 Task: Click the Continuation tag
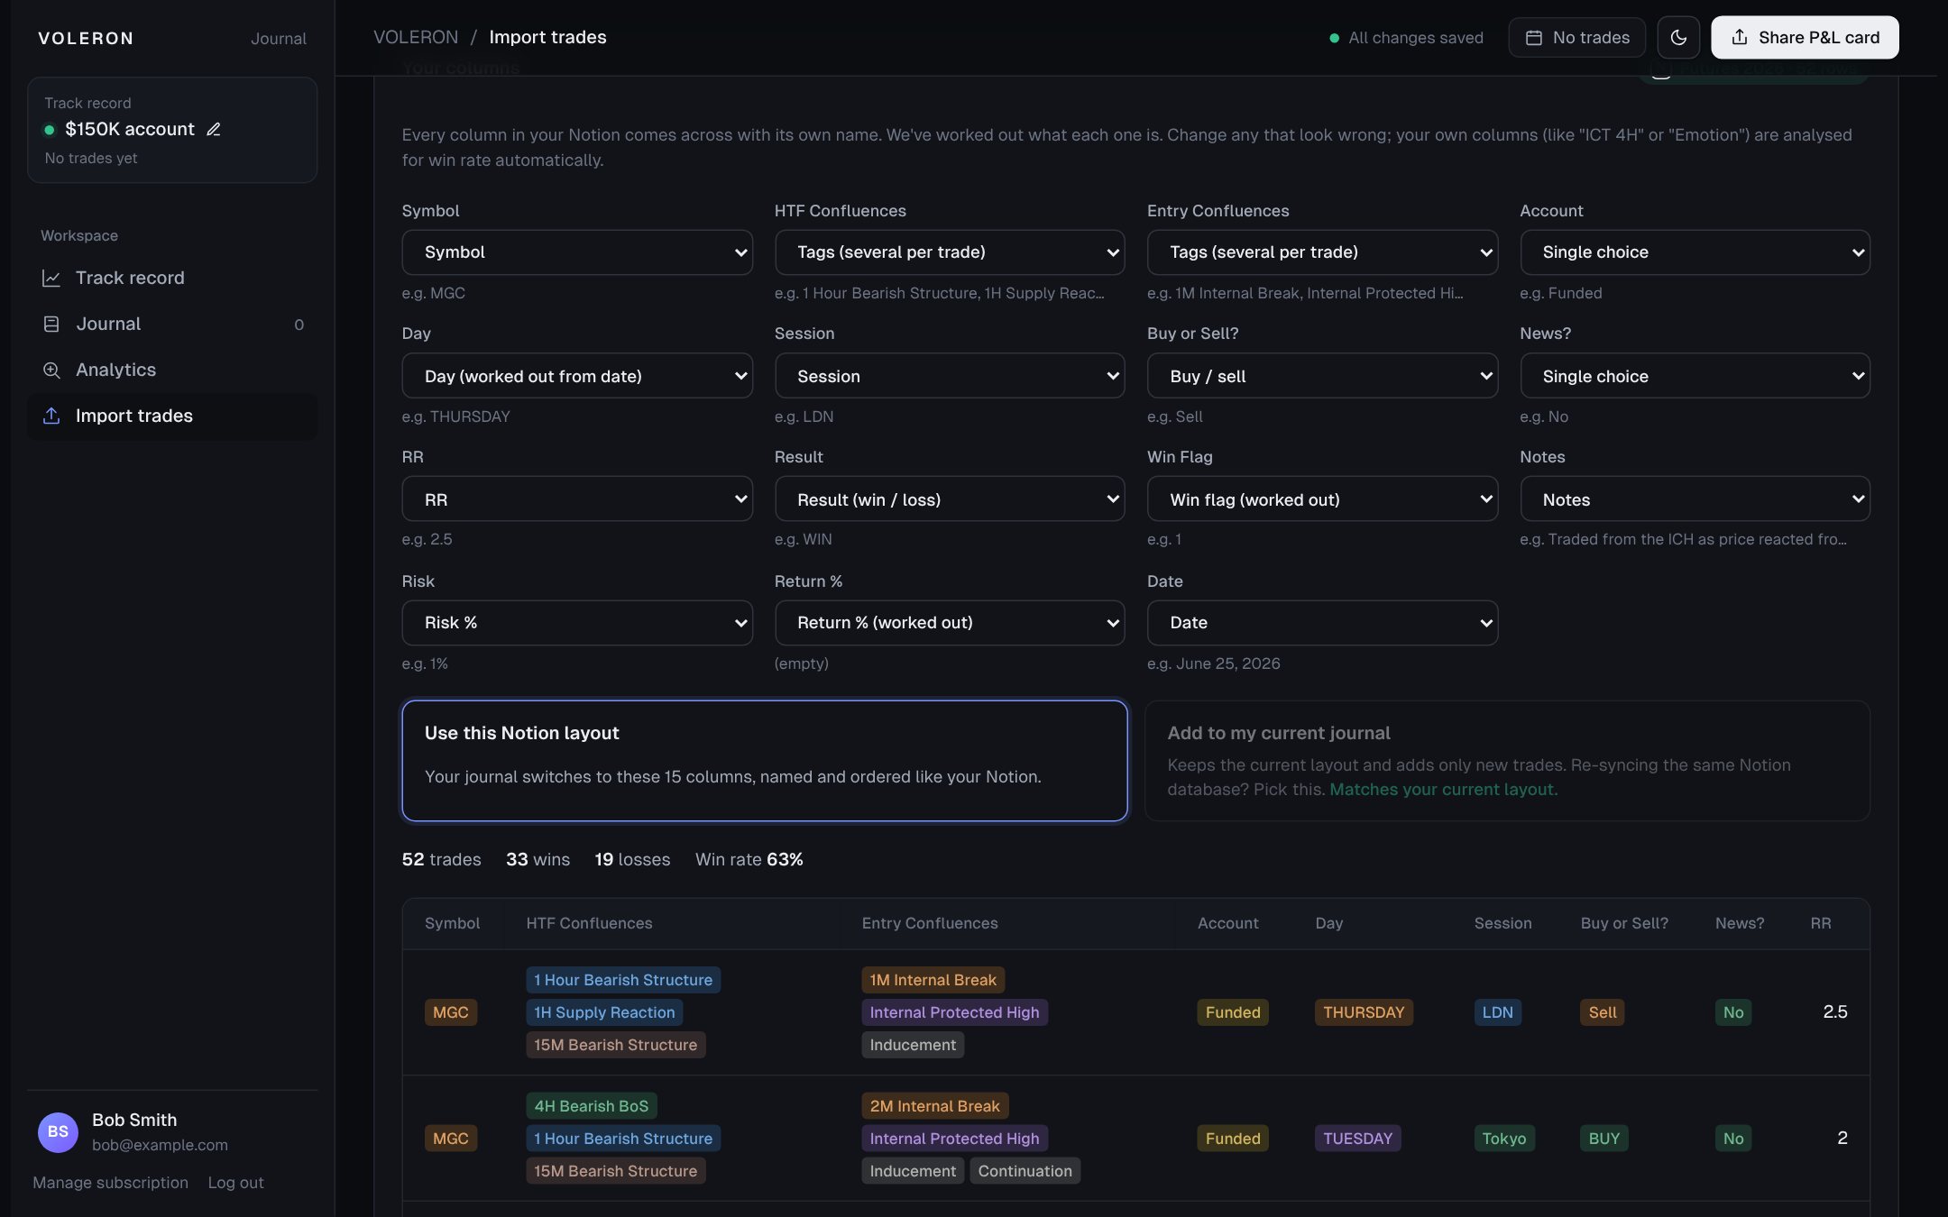coord(1025,1171)
